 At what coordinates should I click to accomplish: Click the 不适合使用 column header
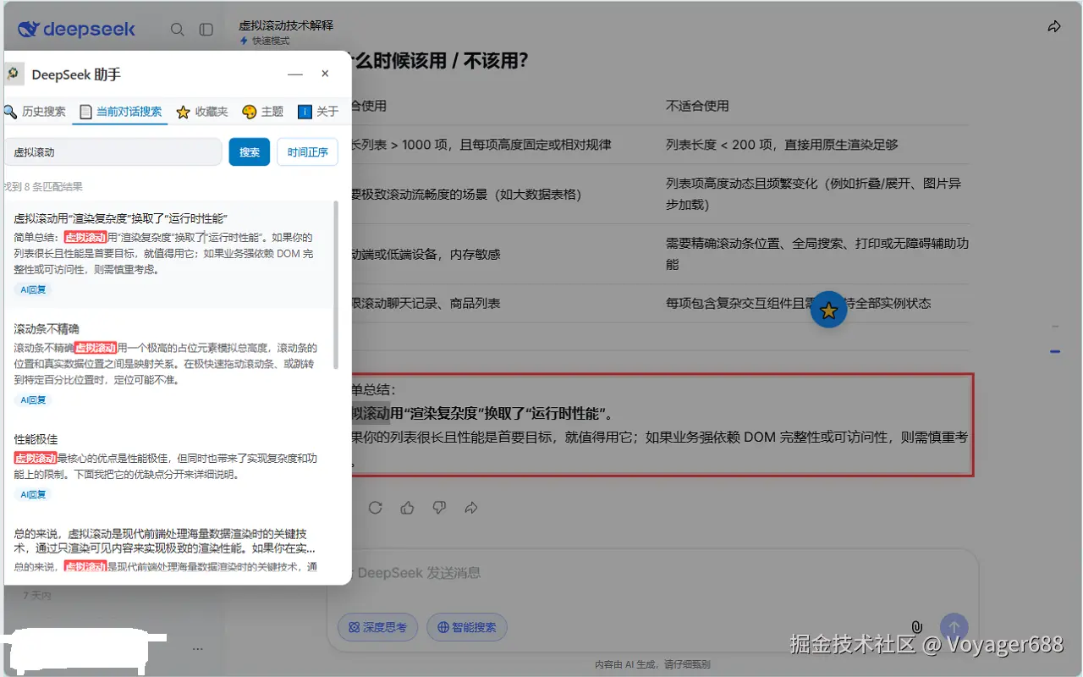697,106
